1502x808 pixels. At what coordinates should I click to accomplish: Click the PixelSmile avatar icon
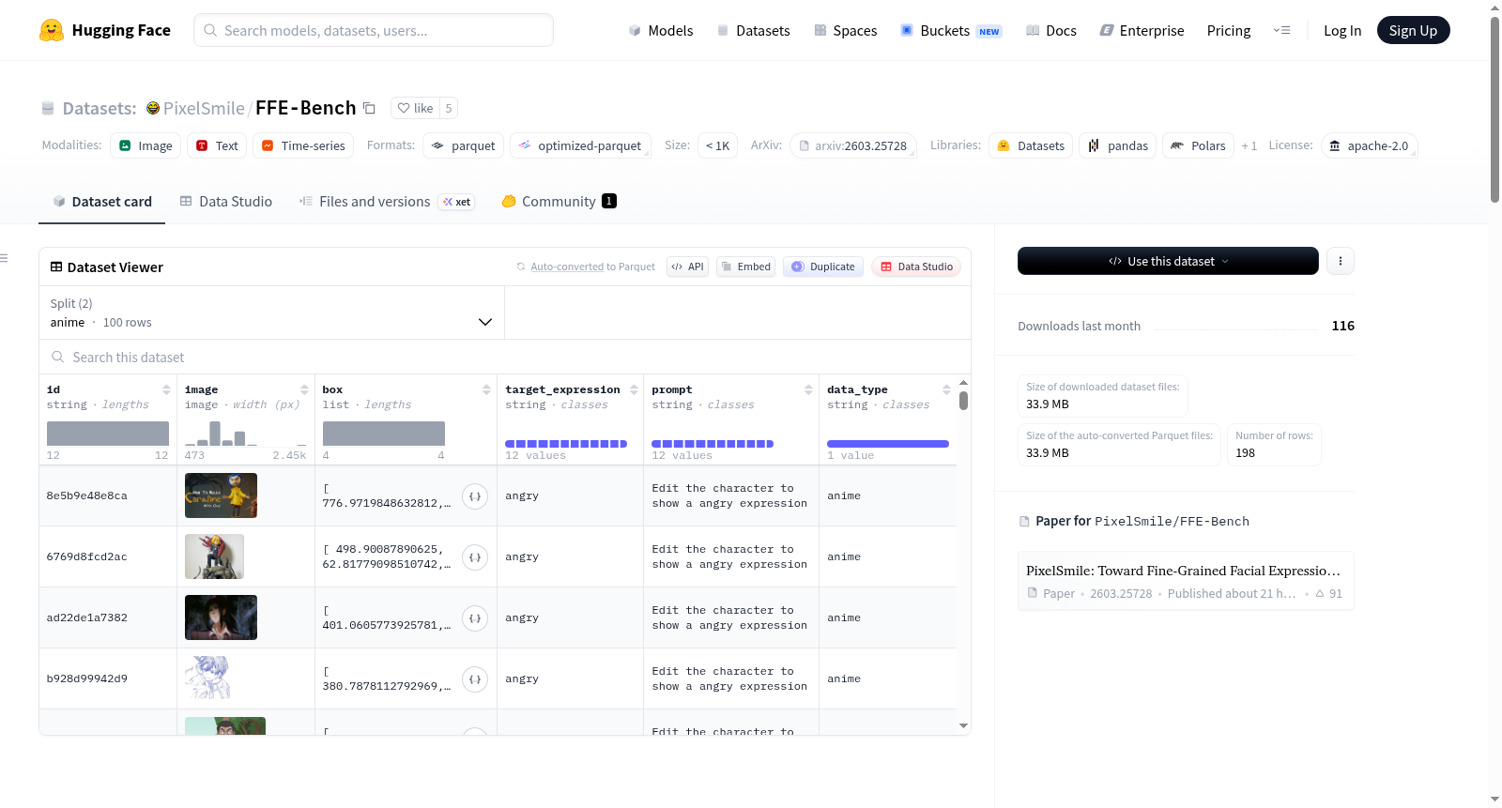[153, 108]
